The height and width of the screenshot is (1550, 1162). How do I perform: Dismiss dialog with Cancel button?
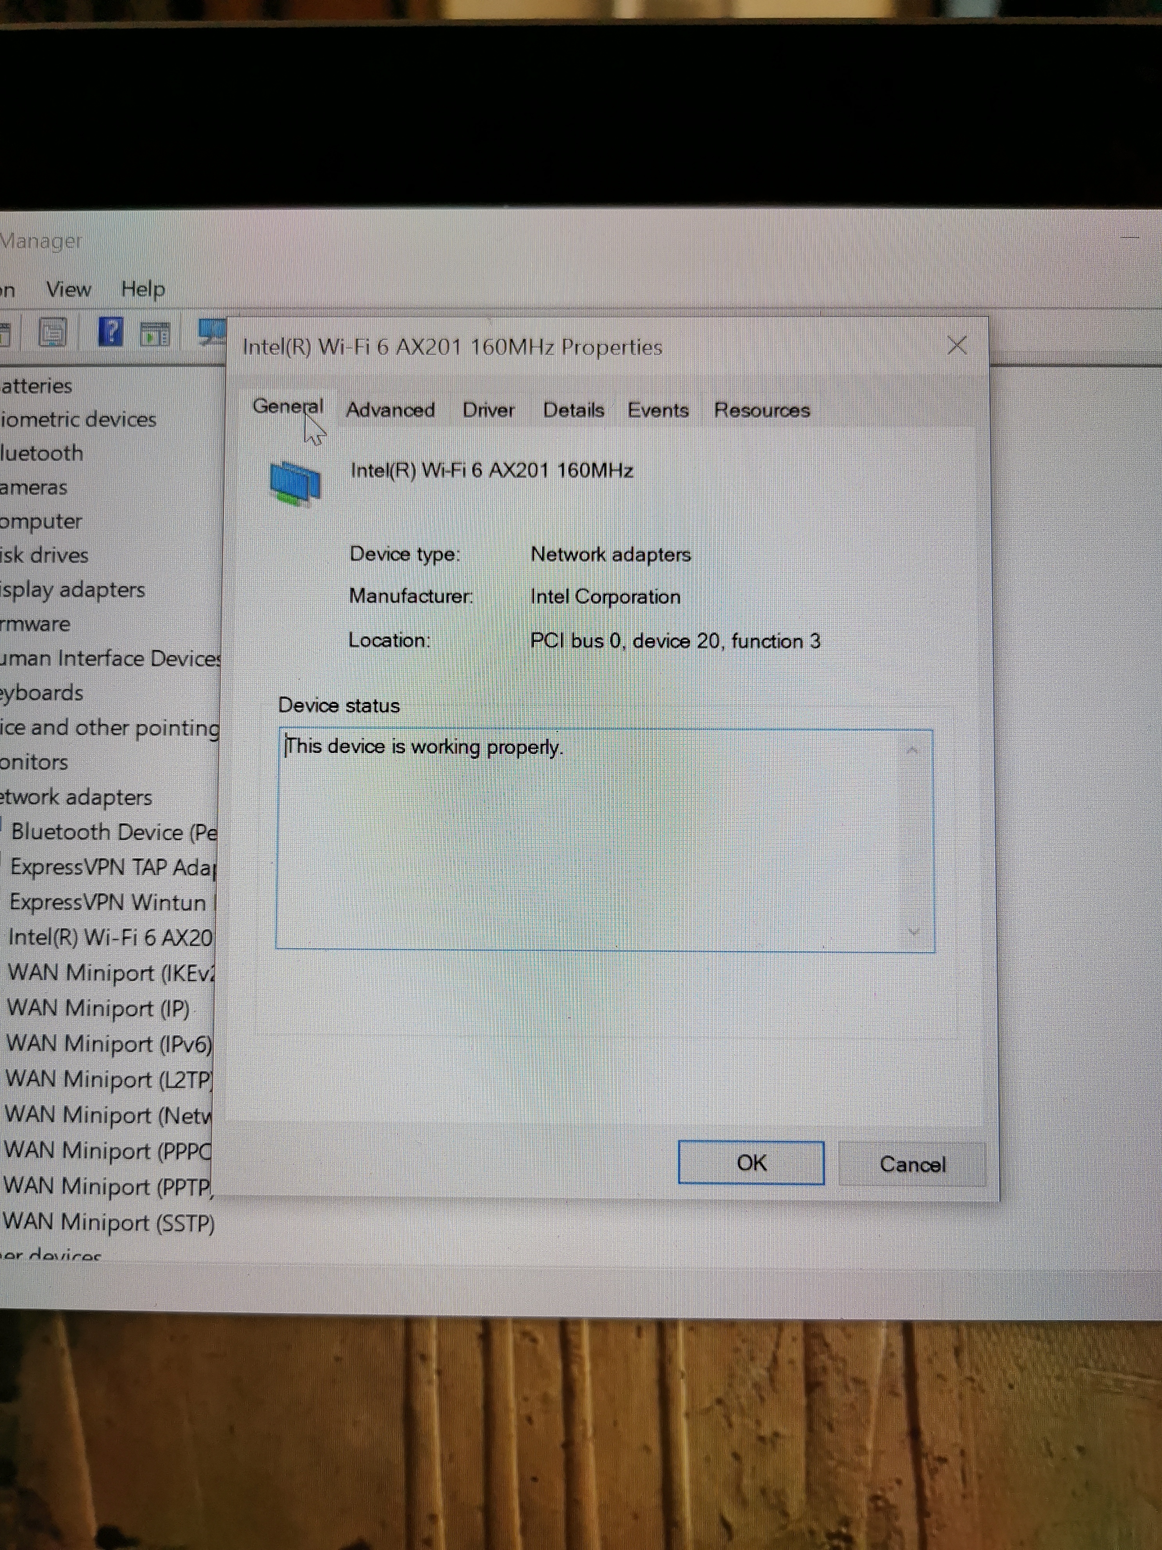pyautogui.click(x=912, y=1164)
